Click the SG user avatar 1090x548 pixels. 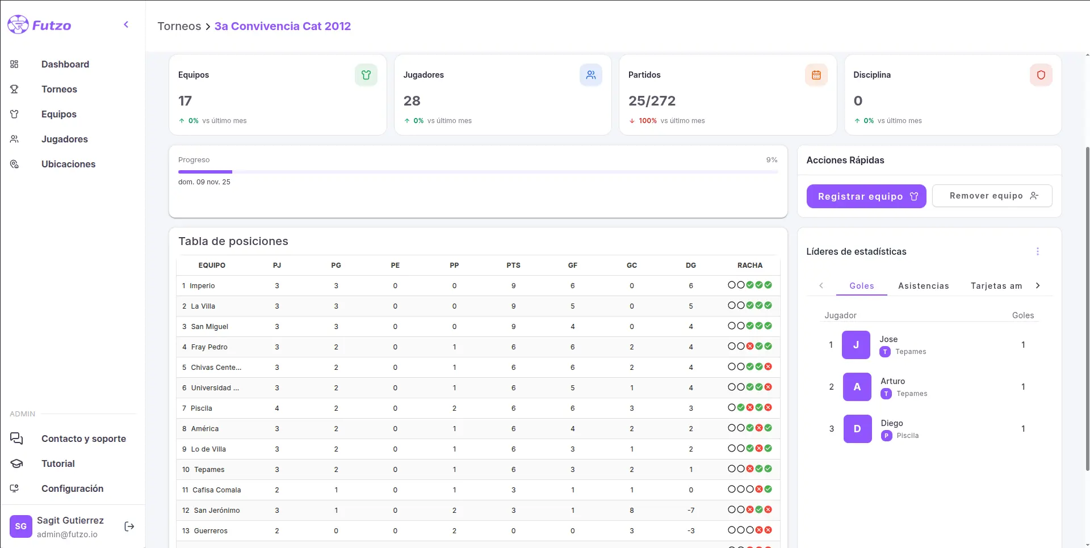20,526
